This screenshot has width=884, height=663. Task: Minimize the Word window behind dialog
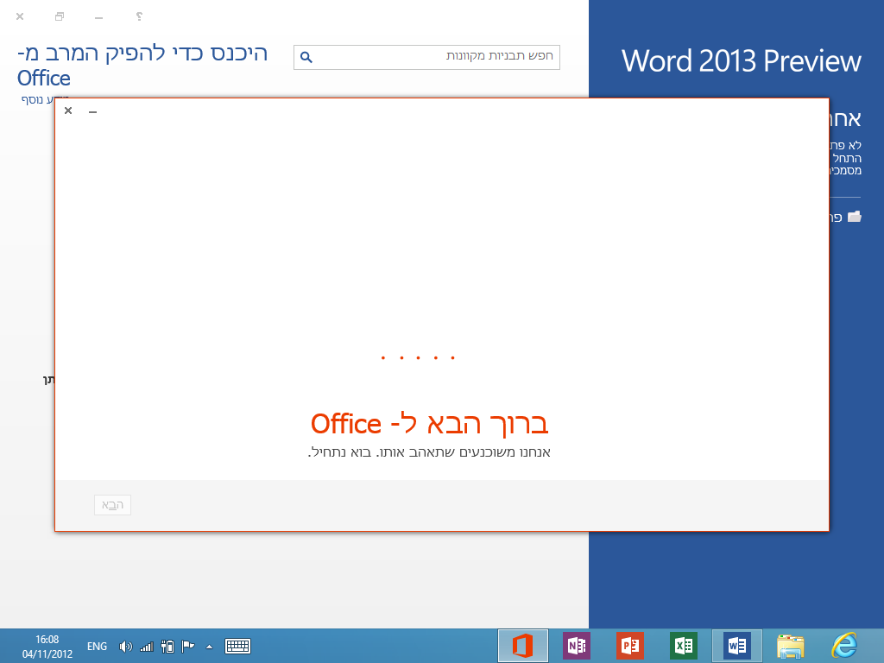click(x=98, y=17)
